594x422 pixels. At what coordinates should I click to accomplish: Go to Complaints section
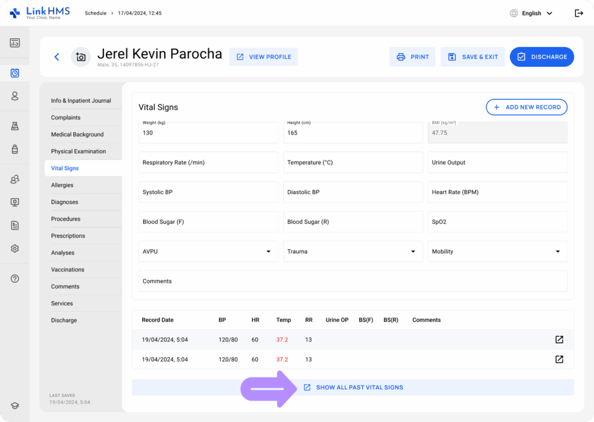(66, 117)
